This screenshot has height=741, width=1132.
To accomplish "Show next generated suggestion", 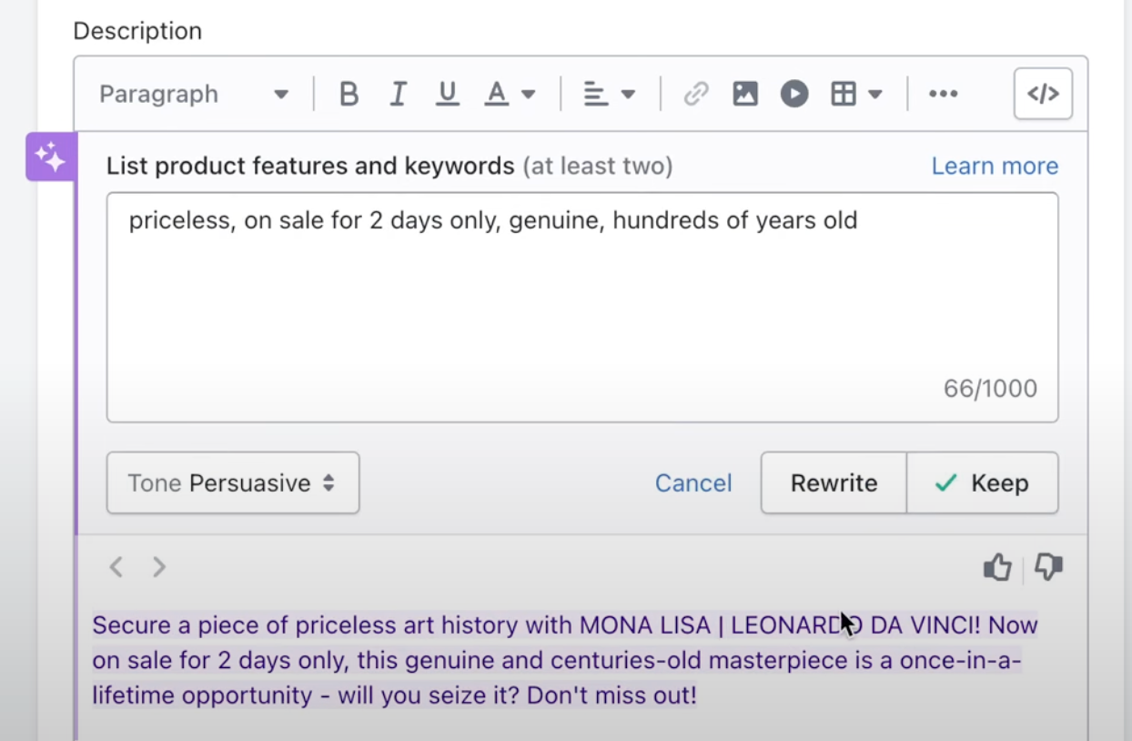I will [159, 568].
